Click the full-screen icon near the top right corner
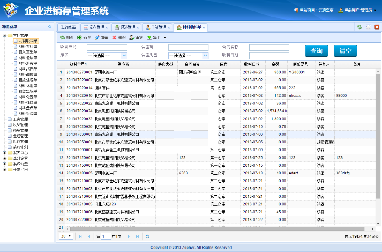This screenshot has width=382, height=252. click(368, 26)
